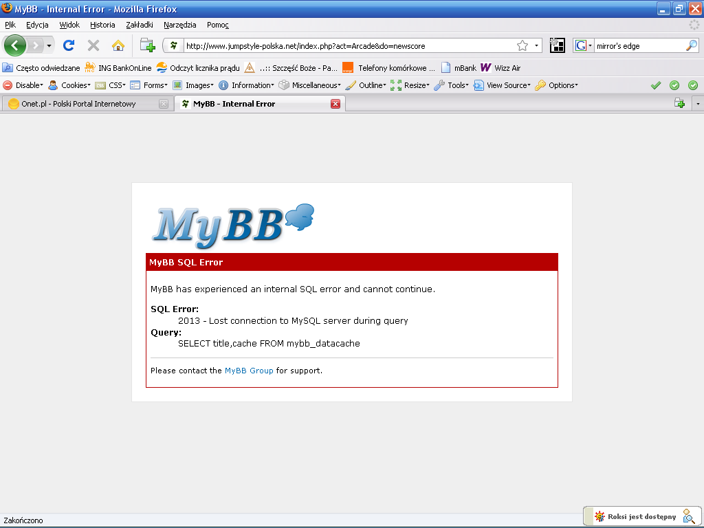Expand the Images toolbar menu

pos(193,85)
